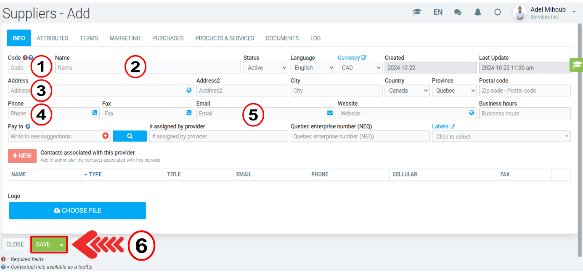Click the blue search button beside Pay to
The image size is (583, 272).
click(130, 136)
